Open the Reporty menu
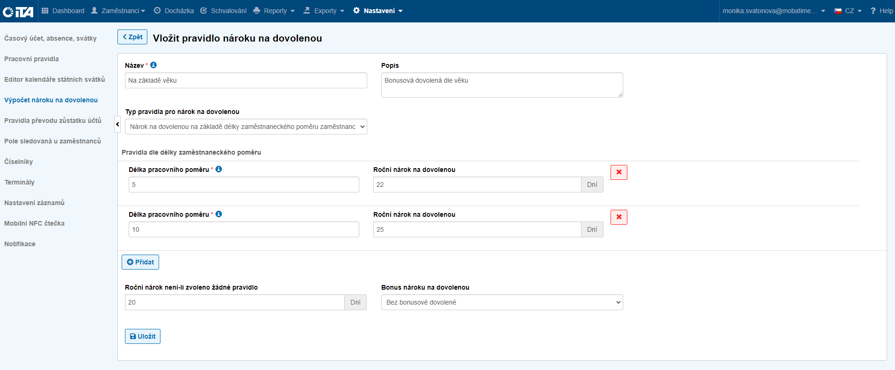This screenshot has width=895, height=370. tap(274, 11)
